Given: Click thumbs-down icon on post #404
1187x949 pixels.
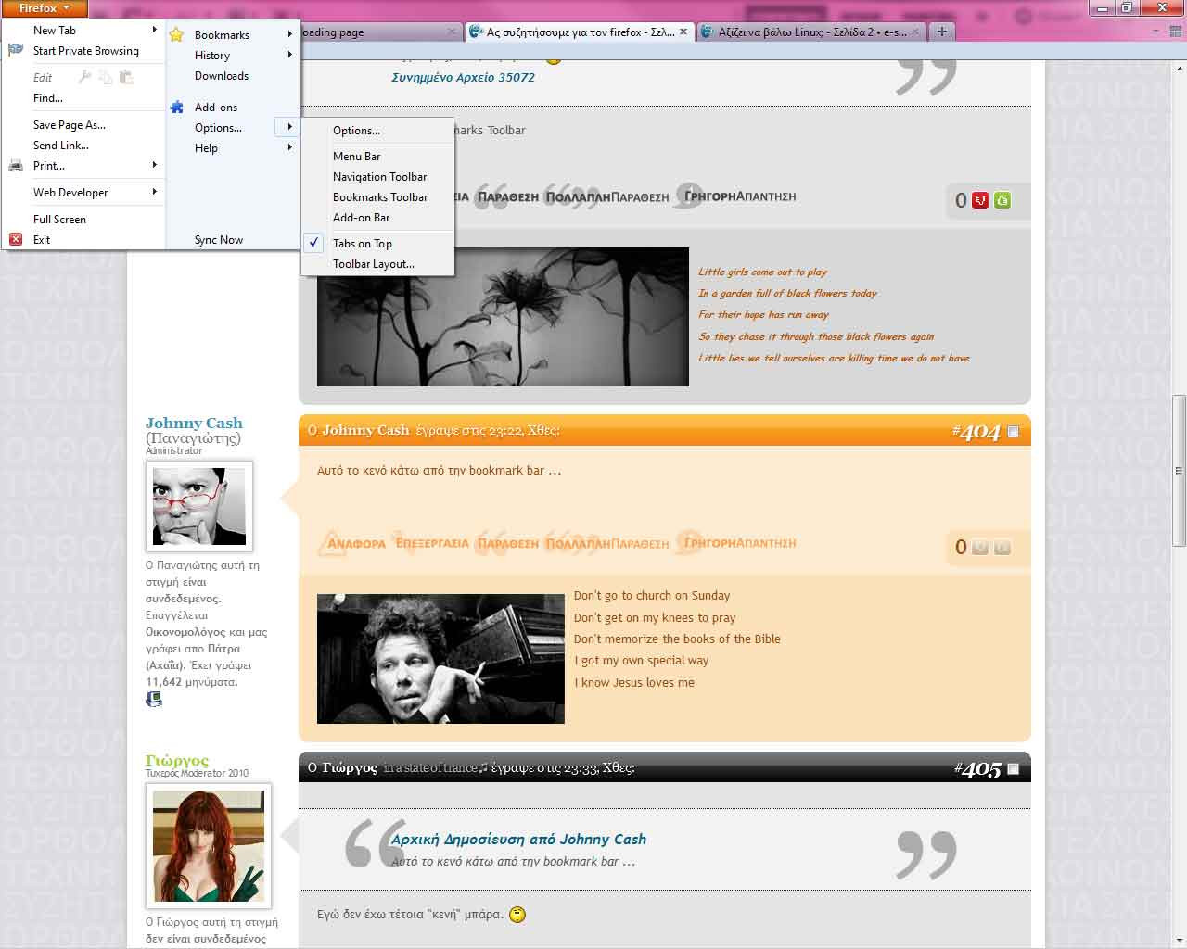Looking at the screenshot, I should coord(980,548).
